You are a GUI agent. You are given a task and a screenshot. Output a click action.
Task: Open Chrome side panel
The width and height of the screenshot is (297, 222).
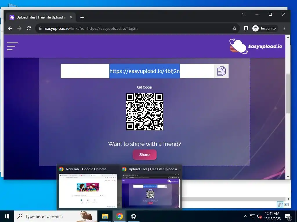pyautogui.click(x=246, y=28)
